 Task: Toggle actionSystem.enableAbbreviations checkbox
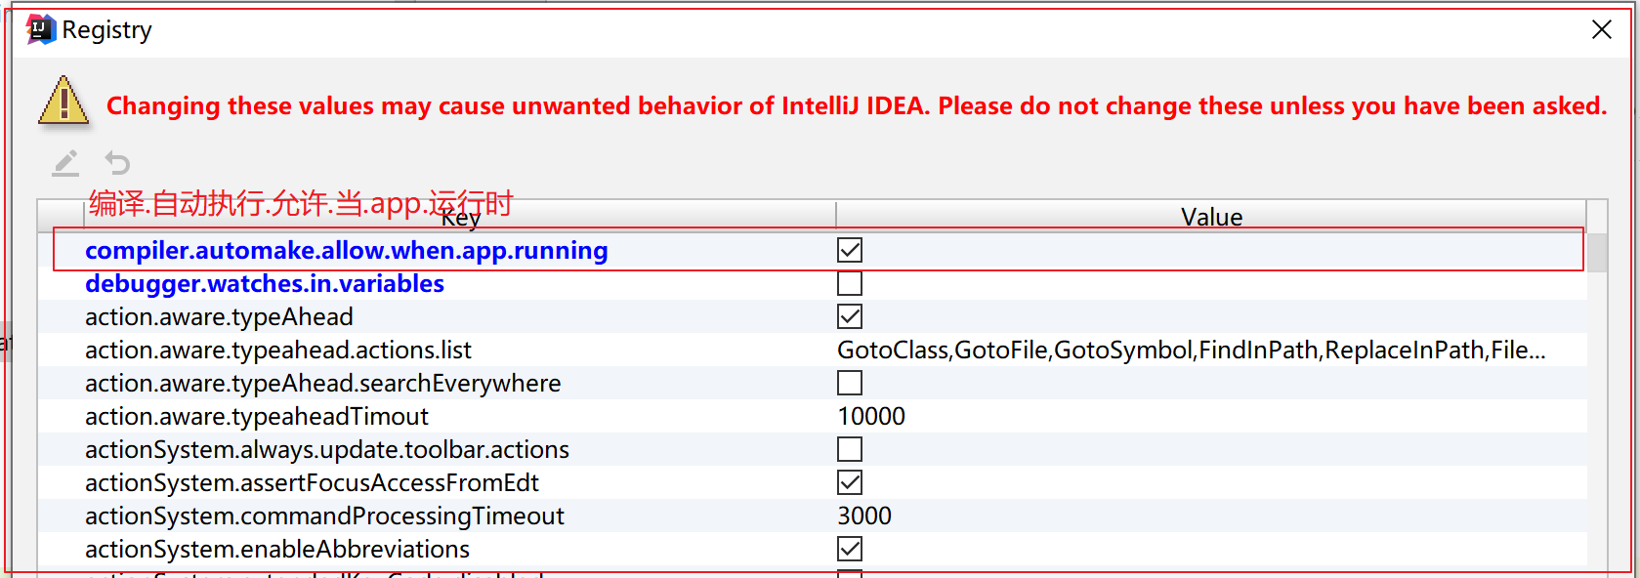coord(850,550)
